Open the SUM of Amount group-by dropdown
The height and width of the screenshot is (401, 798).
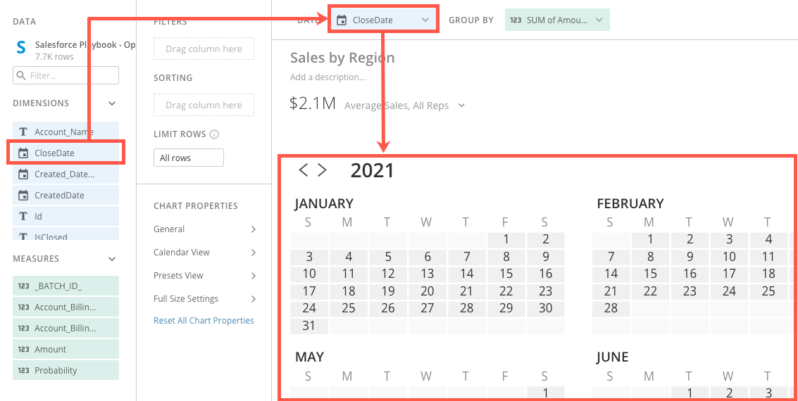pyautogui.click(x=599, y=20)
